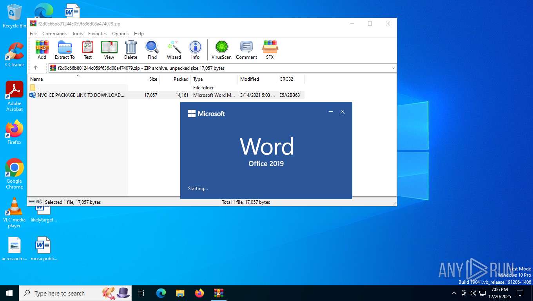Viewport: 533px width, 301px height.
Task: Sort by the Modified column header
Action: coord(257,79)
